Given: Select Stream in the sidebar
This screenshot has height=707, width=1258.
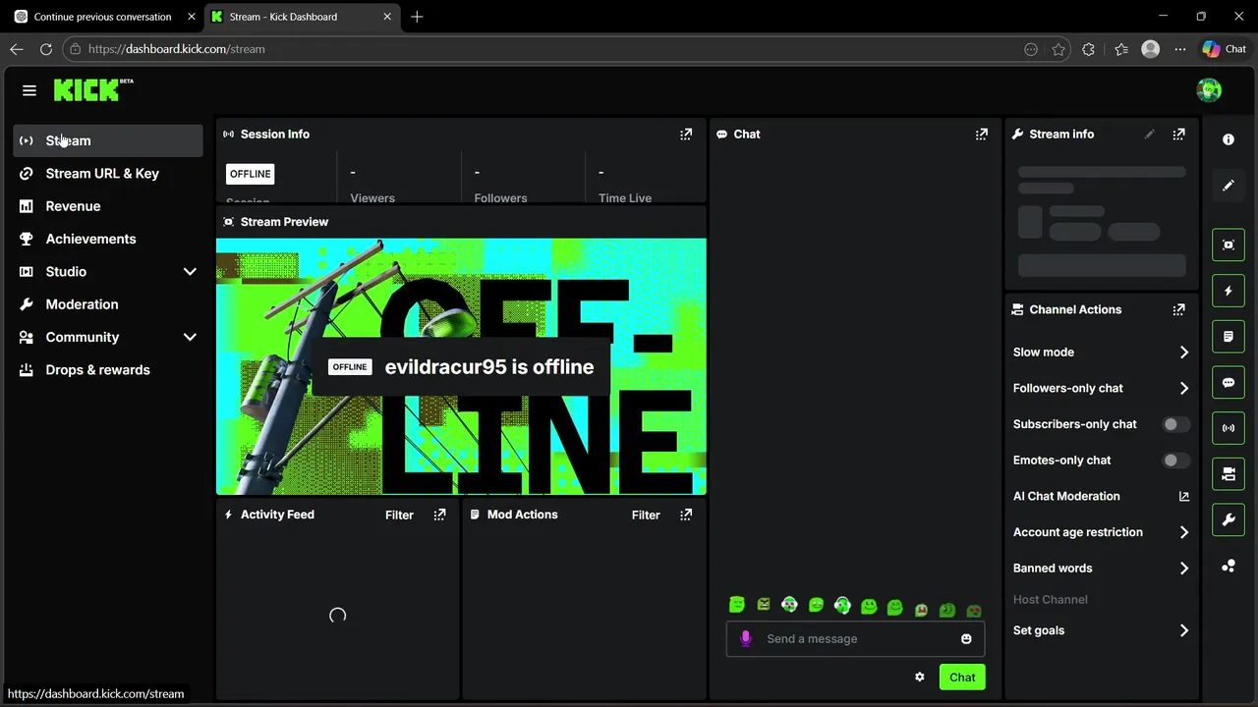Looking at the screenshot, I should pyautogui.click(x=108, y=140).
